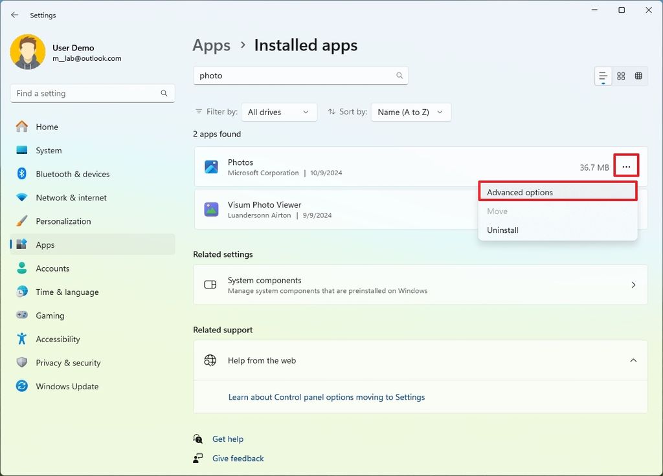This screenshot has width=663, height=476.
Task: Open the Name (A to Z) sort dropdown
Action: tap(410, 111)
